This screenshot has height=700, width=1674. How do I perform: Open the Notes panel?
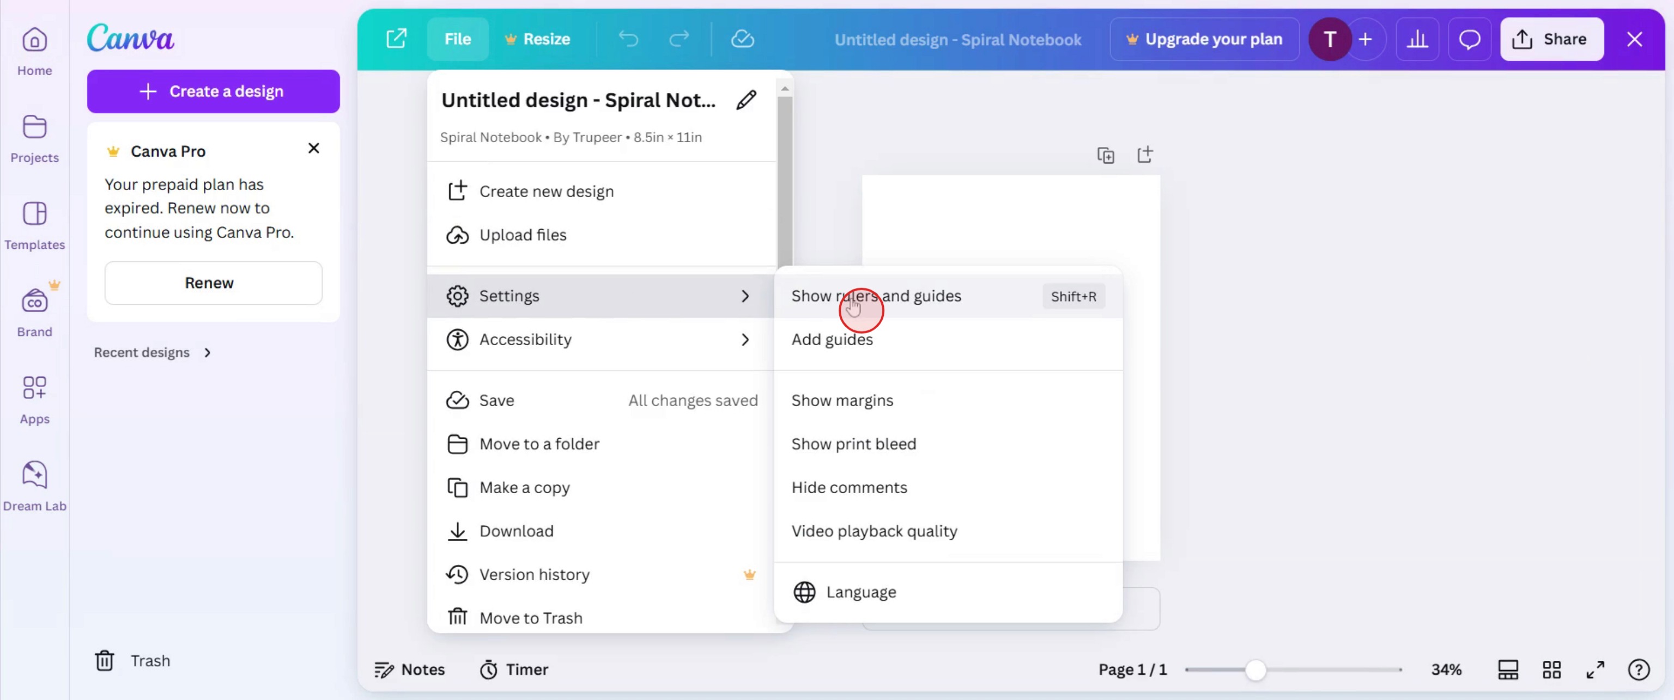click(409, 670)
